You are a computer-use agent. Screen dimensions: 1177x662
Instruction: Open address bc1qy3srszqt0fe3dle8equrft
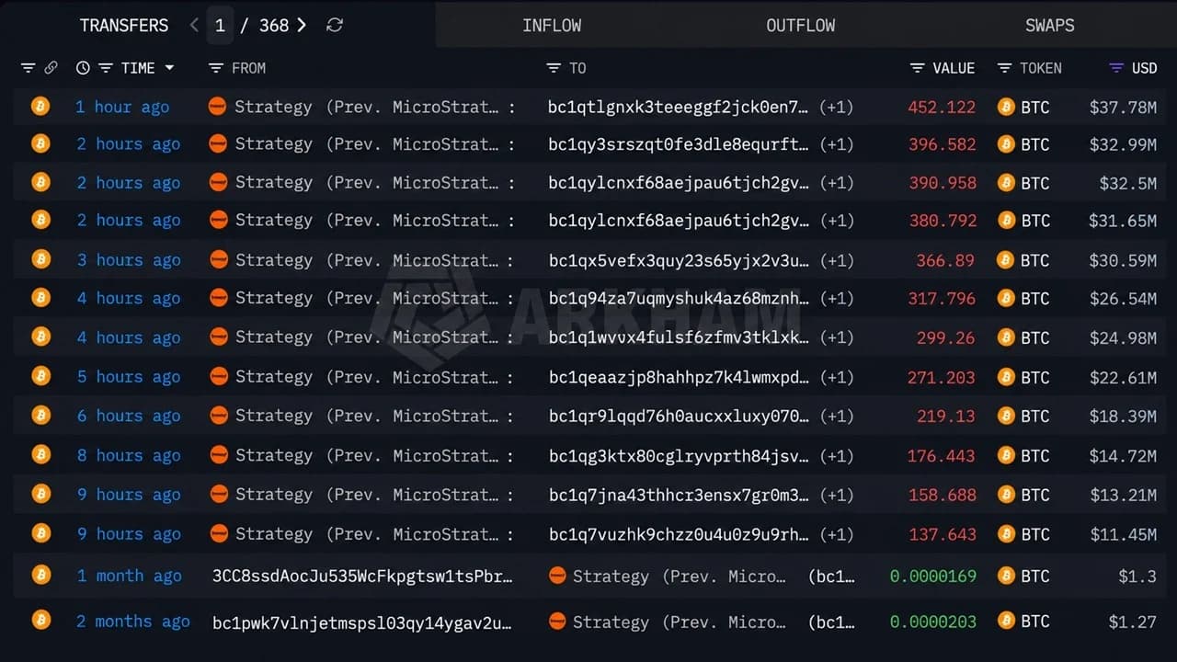[x=679, y=144]
